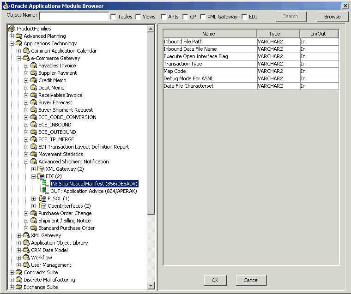The image size is (351, 294).
Task: Click the PLSQL (1) folder icon
Action: tap(43, 198)
